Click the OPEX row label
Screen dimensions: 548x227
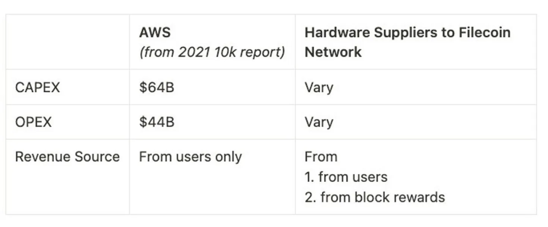[33, 122]
